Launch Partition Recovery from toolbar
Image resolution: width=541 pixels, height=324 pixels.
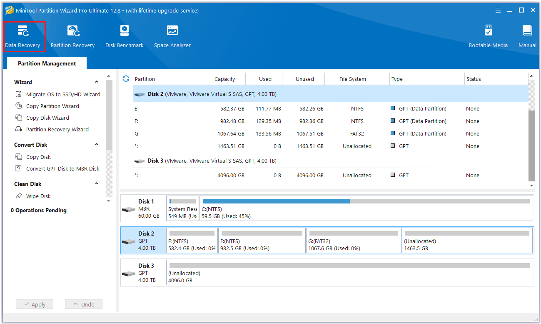(73, 37)
